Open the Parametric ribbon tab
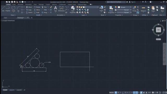 click(x=28, y=4)
